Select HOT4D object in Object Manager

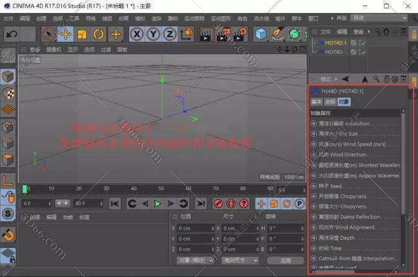pyautogui.click(x=334, y=52)
